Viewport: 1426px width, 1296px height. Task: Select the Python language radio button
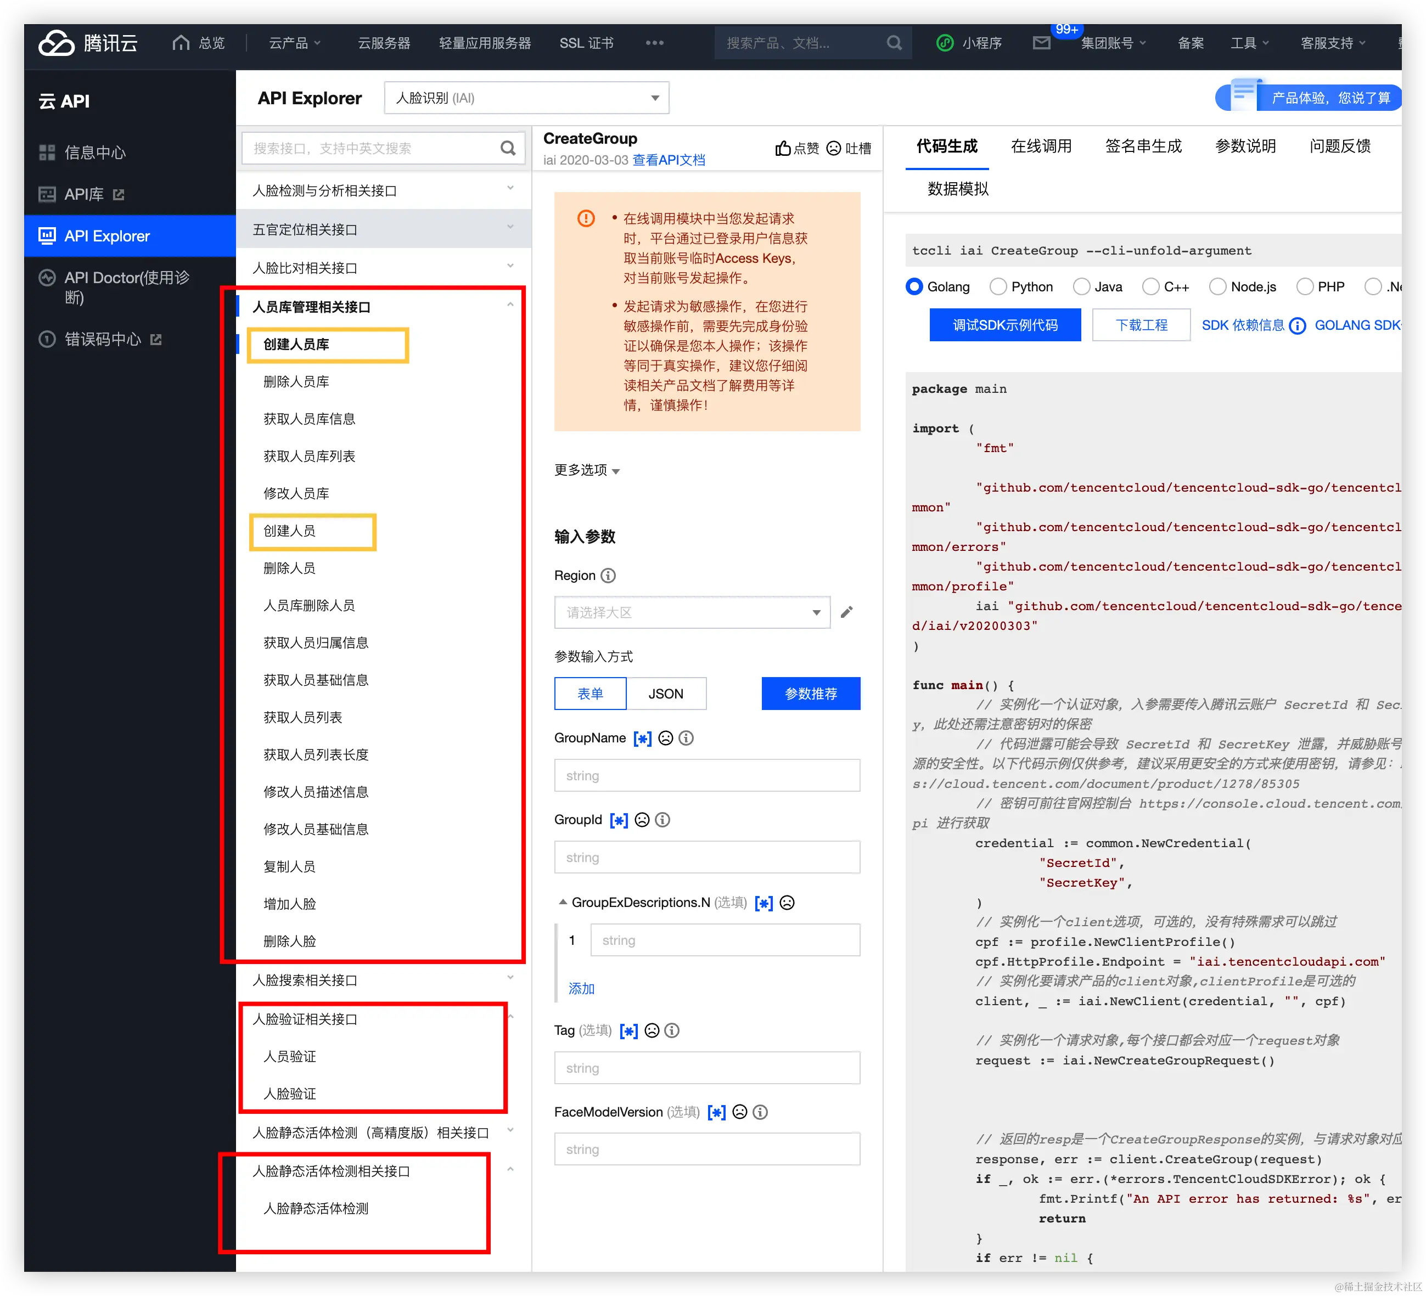(x=998, y=286)
